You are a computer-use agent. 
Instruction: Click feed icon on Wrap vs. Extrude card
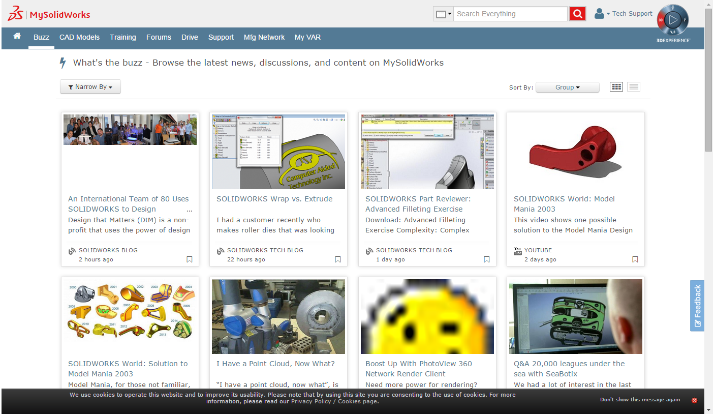coord(221,251)
